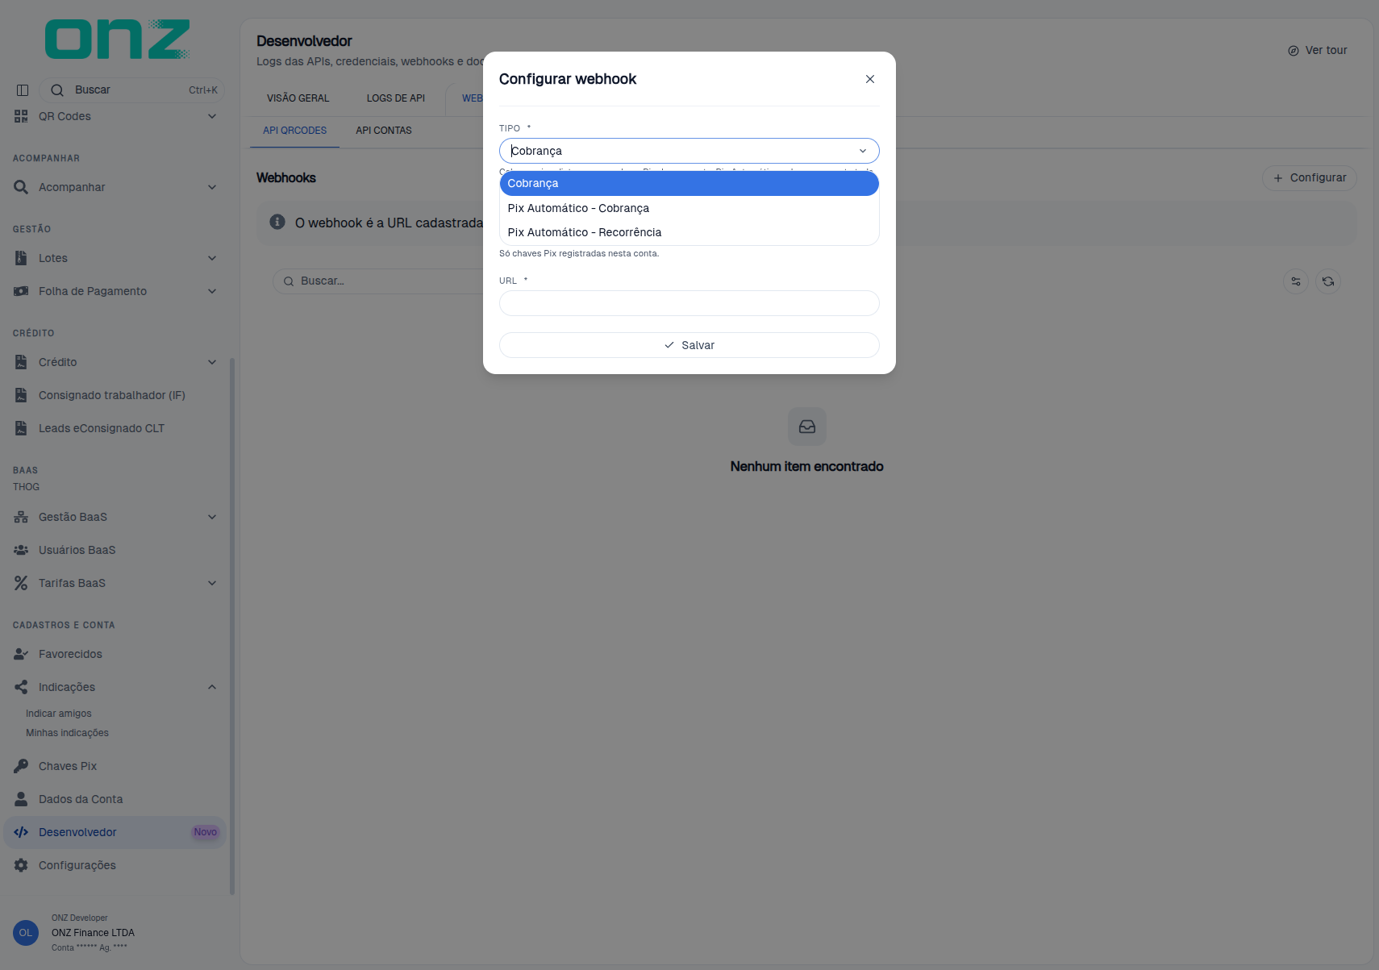Open Indicar amigos submenu item

pos(59,714)
